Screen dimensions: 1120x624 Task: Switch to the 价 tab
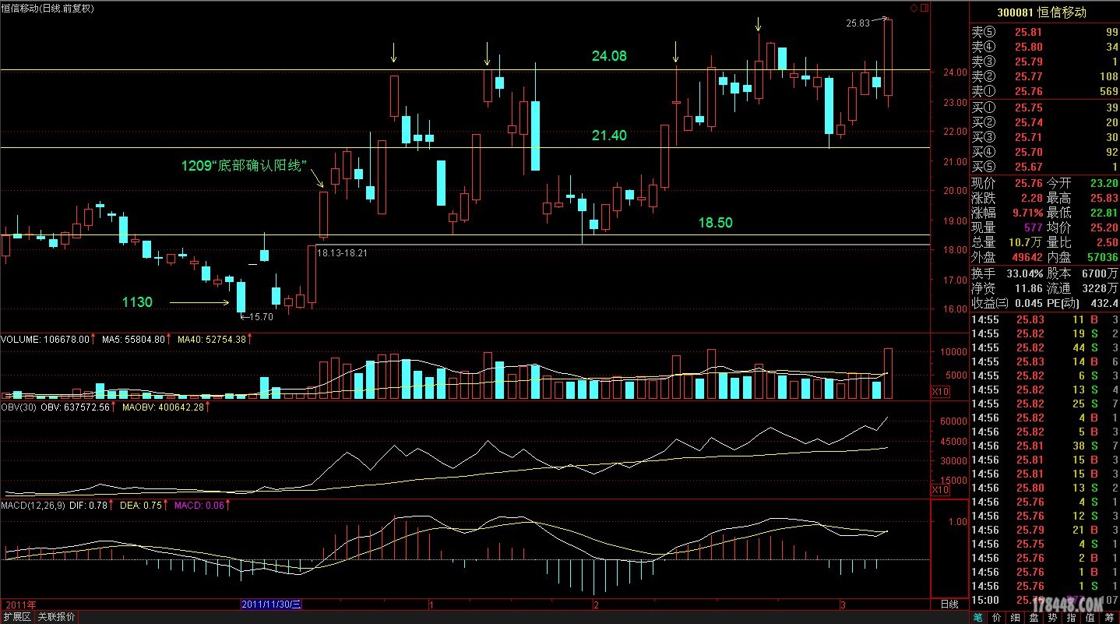(x=996, y=617)
